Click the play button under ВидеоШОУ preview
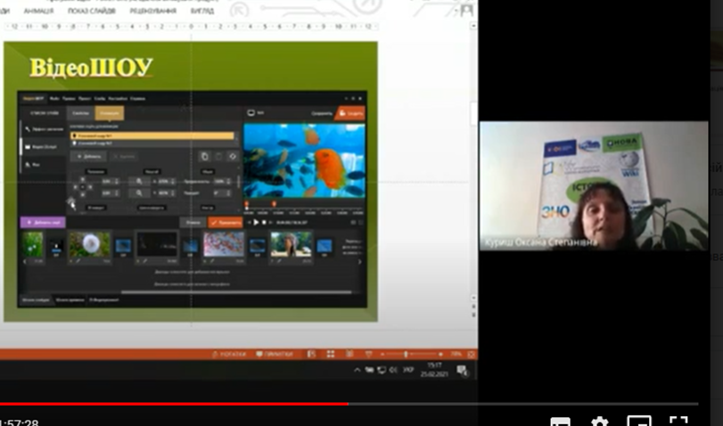723x426 pixels. pos(257,222)
